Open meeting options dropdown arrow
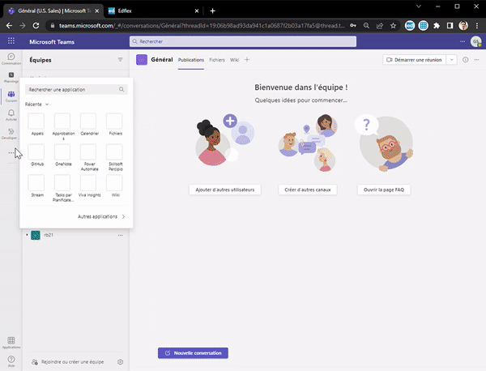486x371 pixels. [x=452, y=59]
